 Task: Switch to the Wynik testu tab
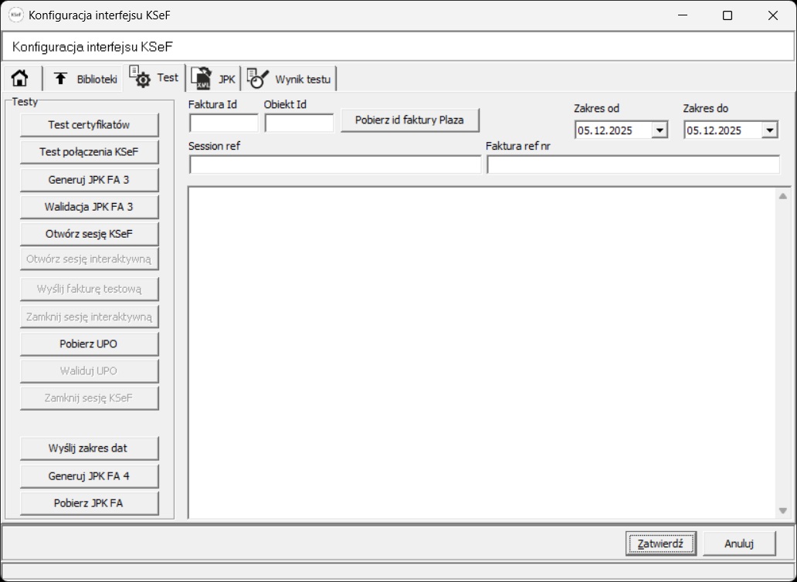coord(289,80)
